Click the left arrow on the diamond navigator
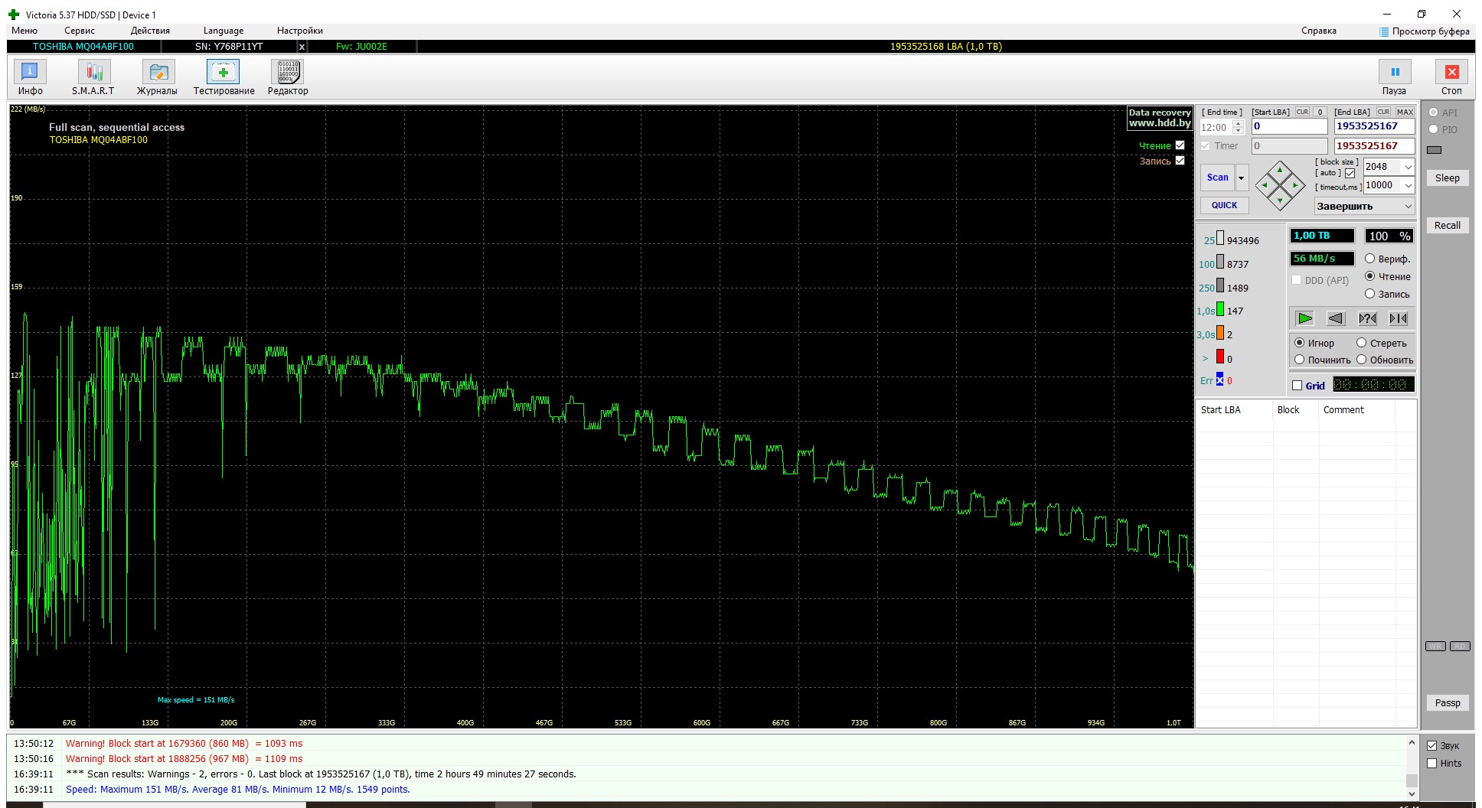 tap(1265, 185)
